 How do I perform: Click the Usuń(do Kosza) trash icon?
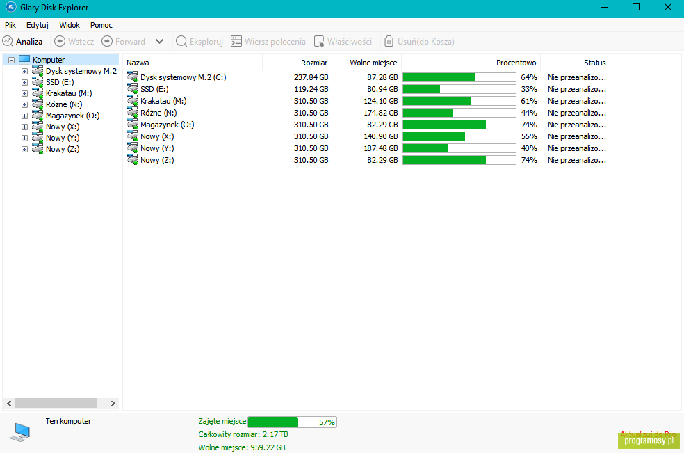(x=389, y=42)
